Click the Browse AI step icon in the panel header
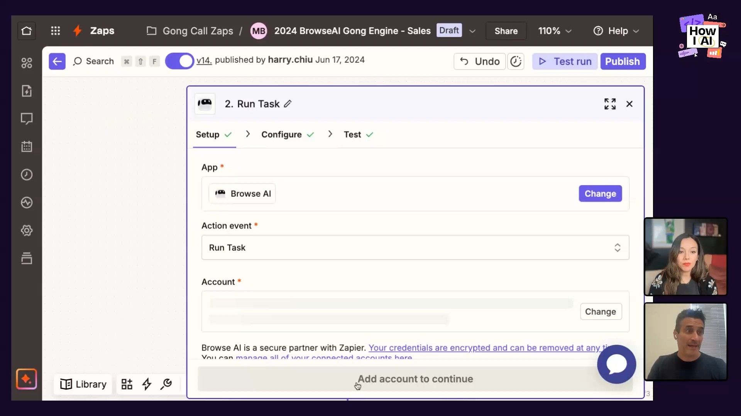This screenshot has height=416, width=741. (205, 104)
